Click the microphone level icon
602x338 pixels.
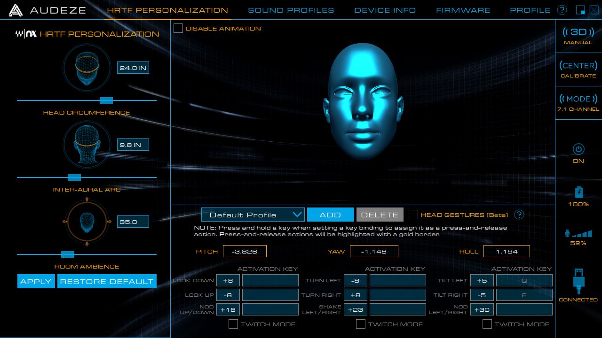(x=578, y=233)
